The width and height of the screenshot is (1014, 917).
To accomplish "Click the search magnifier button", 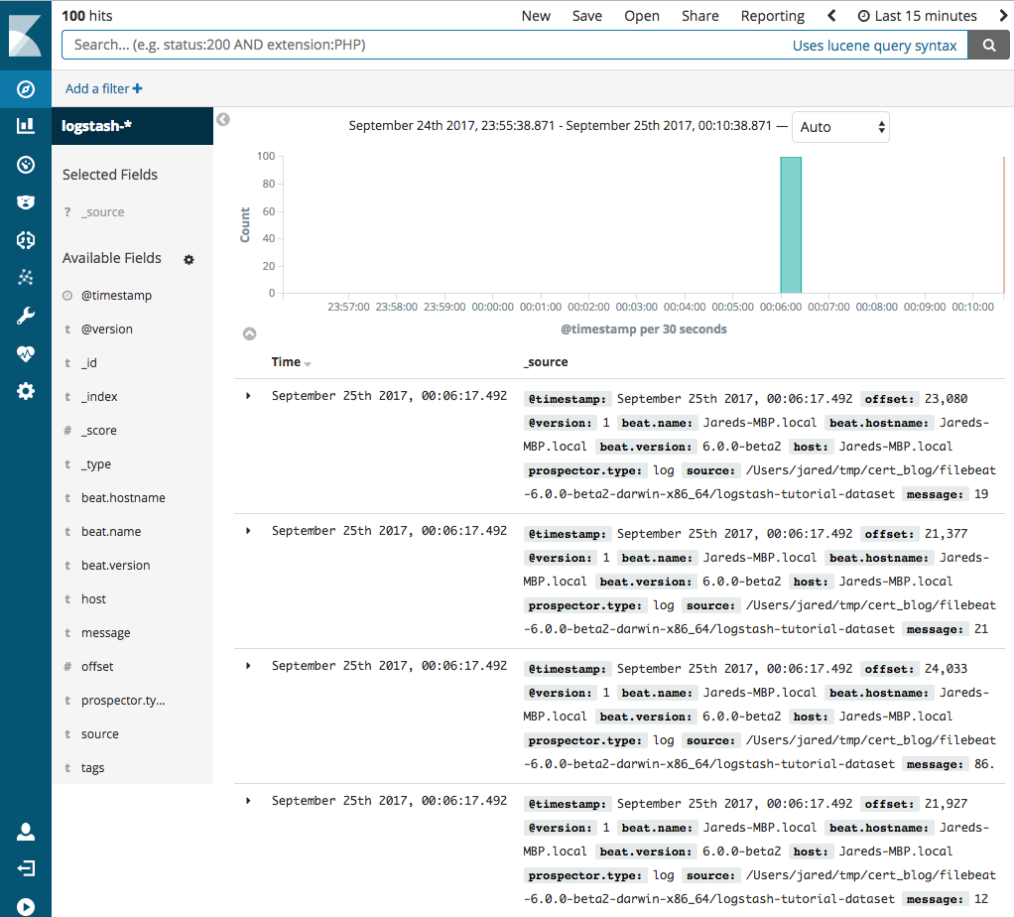I will coord(989,46).
